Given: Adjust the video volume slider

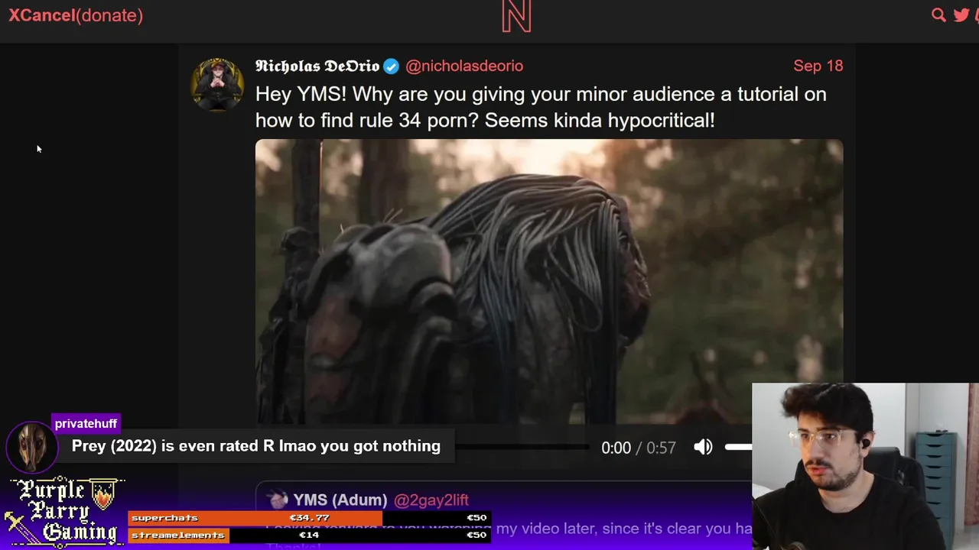Looking at the screenshot, I should point(739,447).
